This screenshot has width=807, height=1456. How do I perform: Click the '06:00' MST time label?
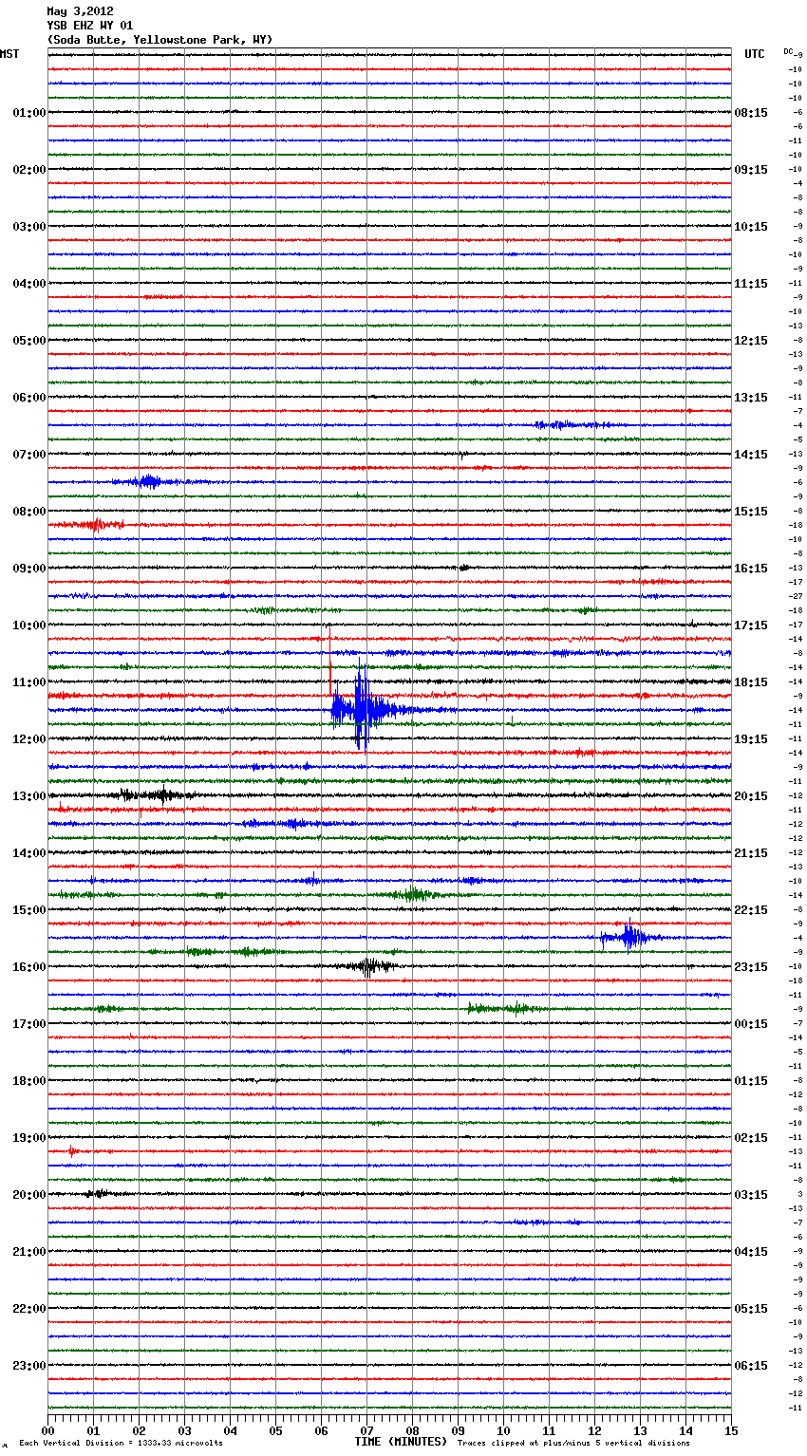tap(28, 398)
